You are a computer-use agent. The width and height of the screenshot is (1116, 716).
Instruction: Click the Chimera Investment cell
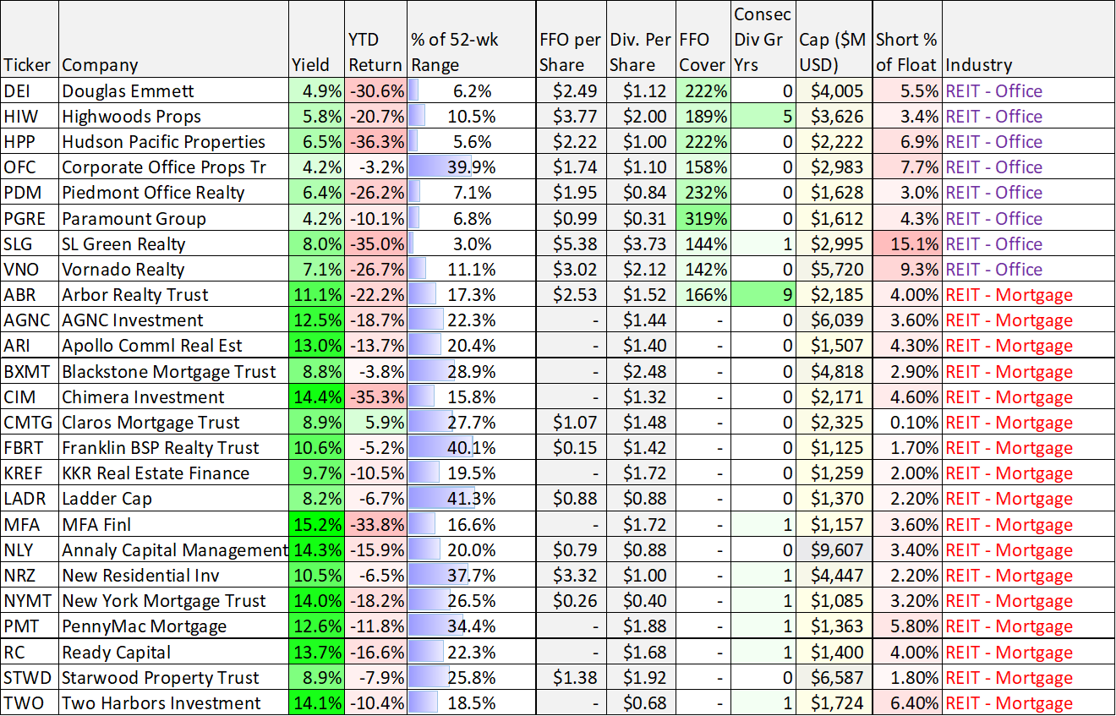173,397
